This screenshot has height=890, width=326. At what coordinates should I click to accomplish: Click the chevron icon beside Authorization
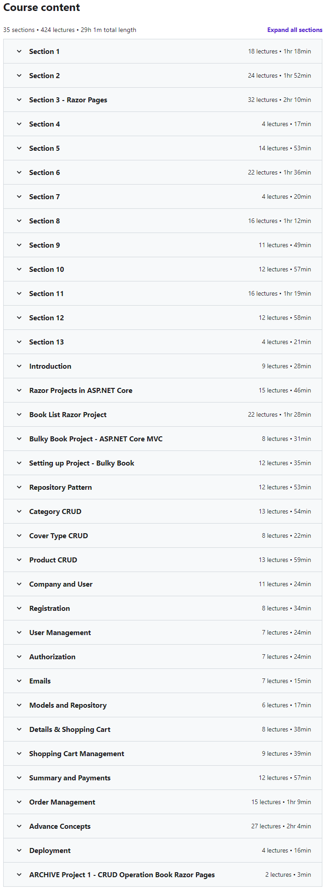(x=19, y=657)
